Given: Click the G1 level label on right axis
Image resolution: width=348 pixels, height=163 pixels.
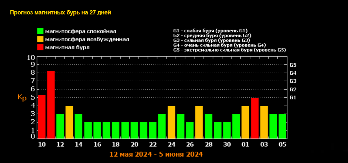Looking at the screenshot, I should [x=293, y=98].
